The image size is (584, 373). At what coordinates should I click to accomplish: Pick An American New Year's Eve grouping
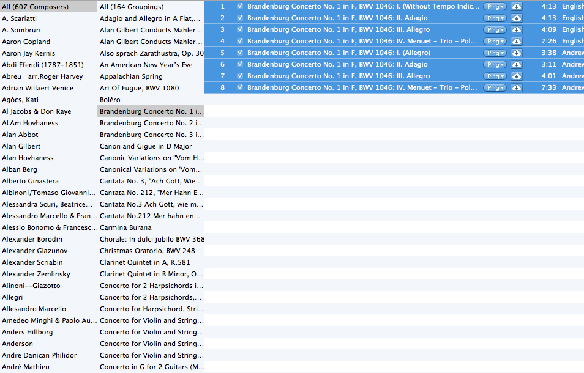(x=151, y=65)
